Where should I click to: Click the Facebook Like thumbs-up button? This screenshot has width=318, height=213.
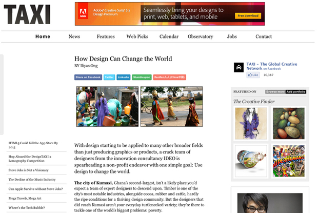253,75
